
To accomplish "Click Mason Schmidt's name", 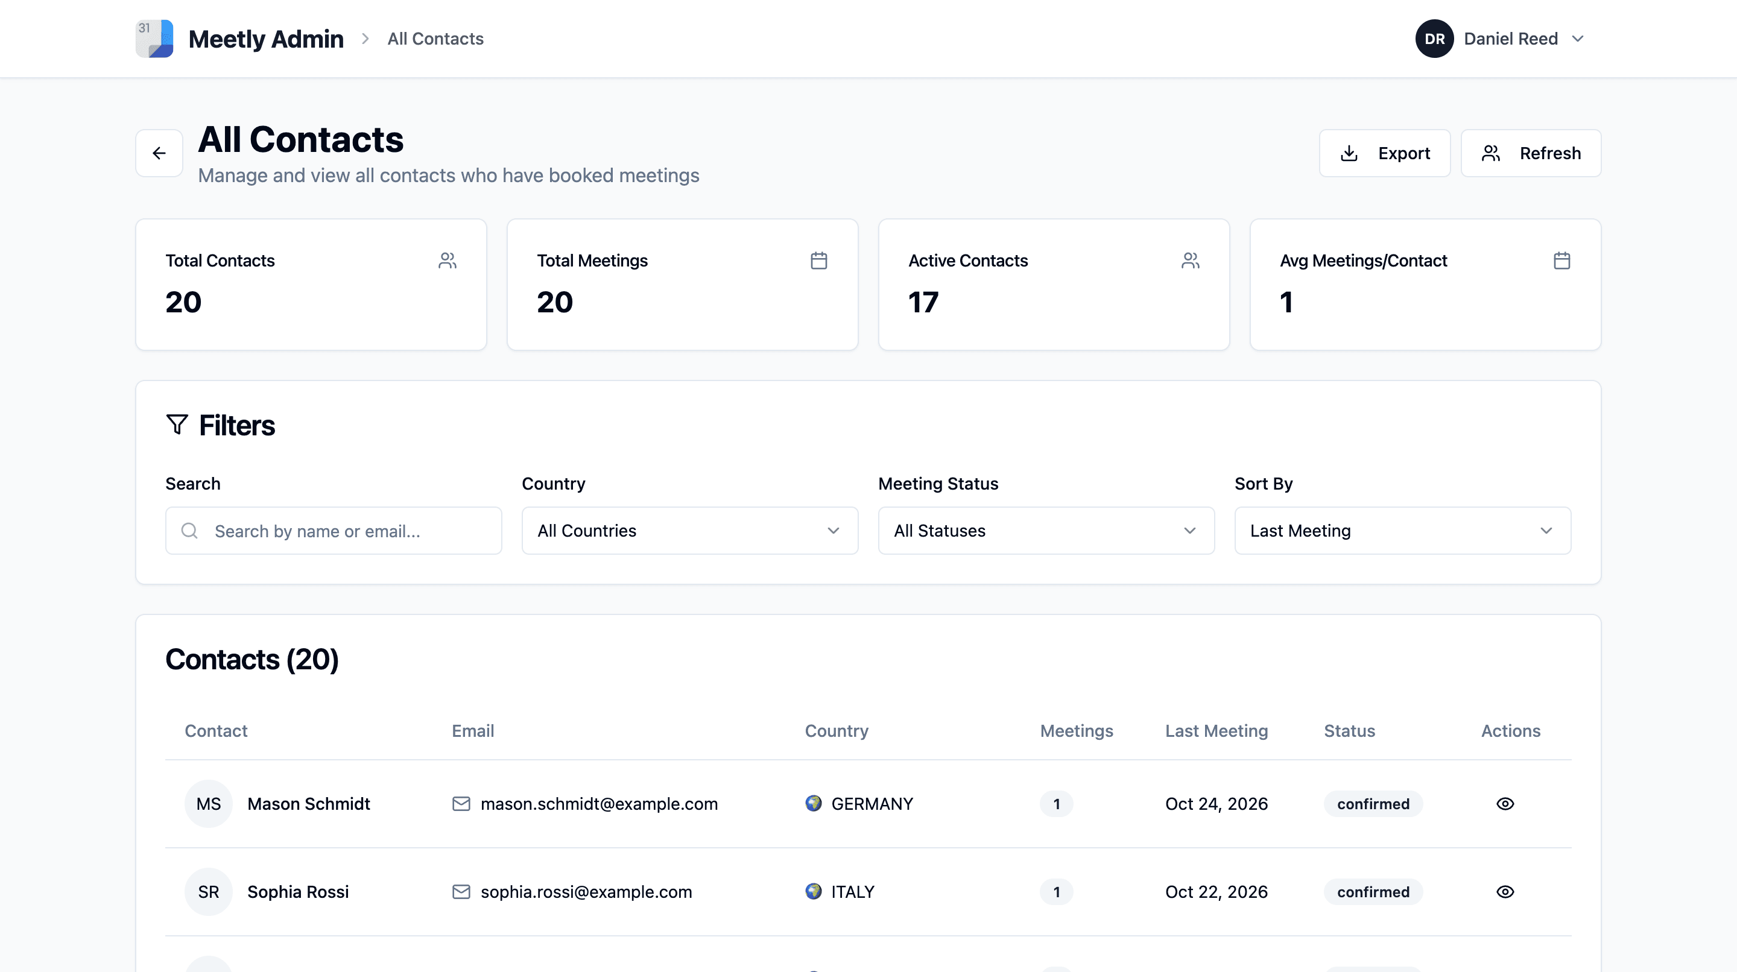I will point(309,804).
